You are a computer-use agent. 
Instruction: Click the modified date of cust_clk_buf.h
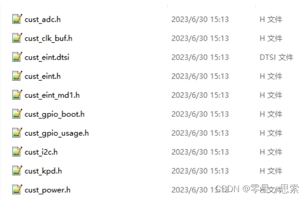pyautogui.click(x=200, y=39)
